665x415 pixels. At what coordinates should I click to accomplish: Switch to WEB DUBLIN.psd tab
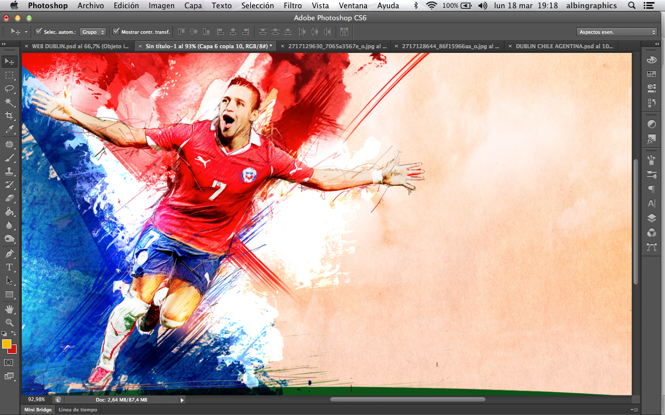[x=80, y=46]
